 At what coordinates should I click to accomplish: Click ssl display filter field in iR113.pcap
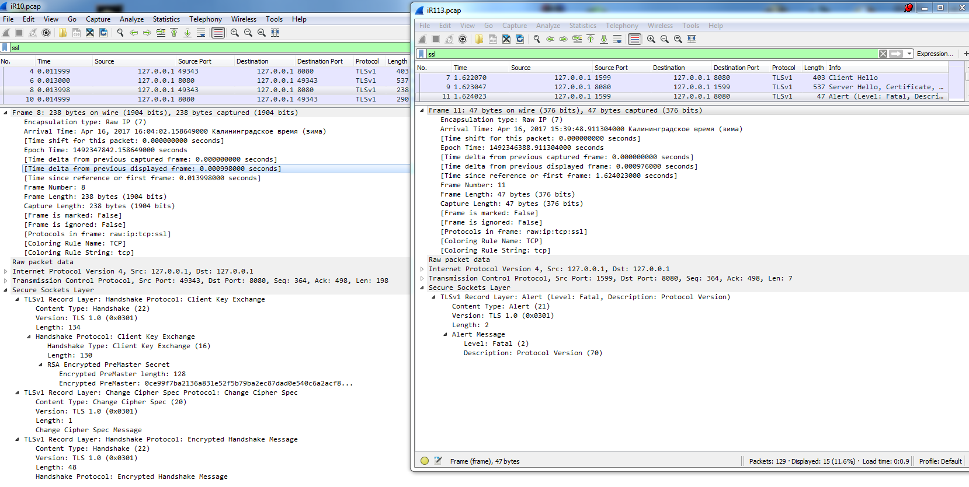(652, 54)
